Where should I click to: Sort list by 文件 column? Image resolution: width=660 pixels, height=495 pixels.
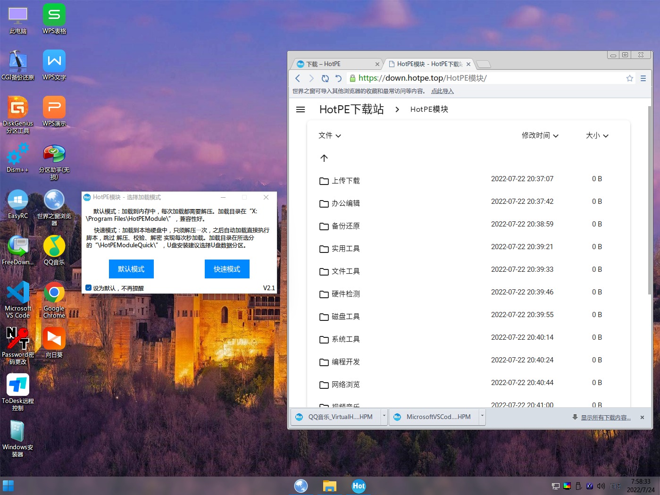tap(330, 135)
